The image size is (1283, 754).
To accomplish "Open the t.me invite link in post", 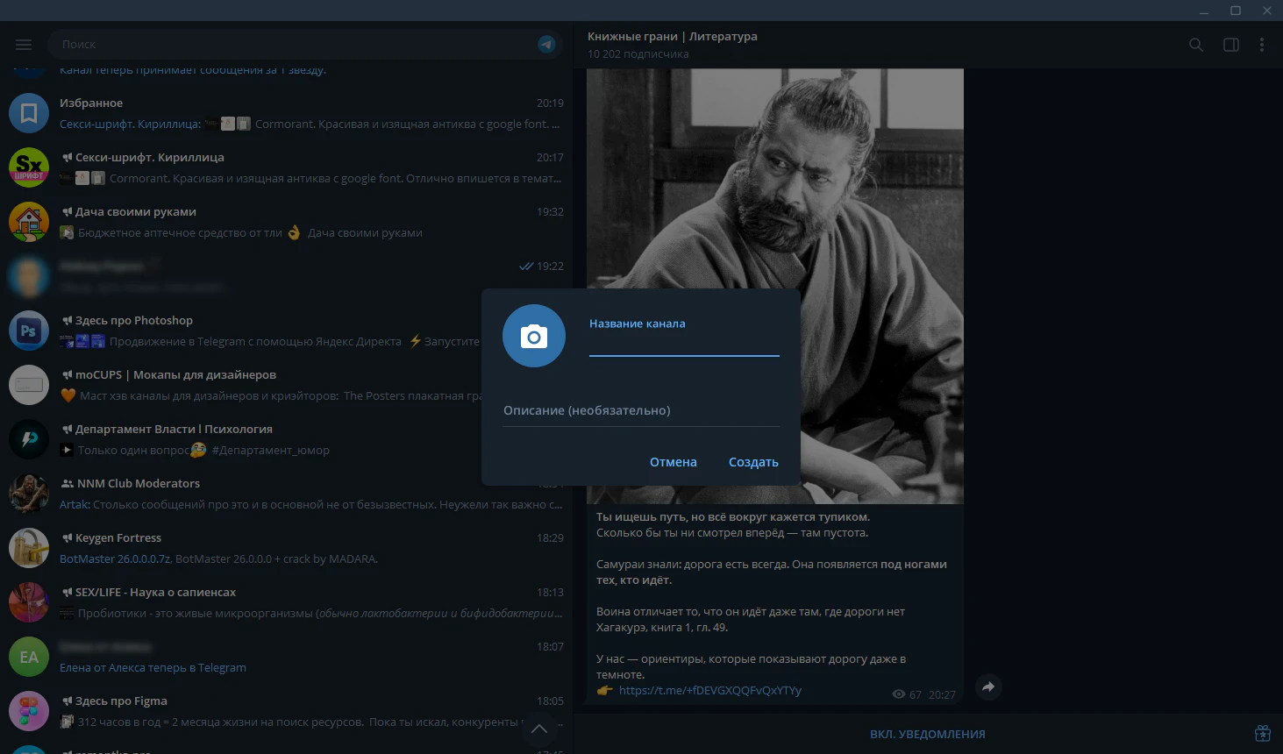I will point(709,691).
